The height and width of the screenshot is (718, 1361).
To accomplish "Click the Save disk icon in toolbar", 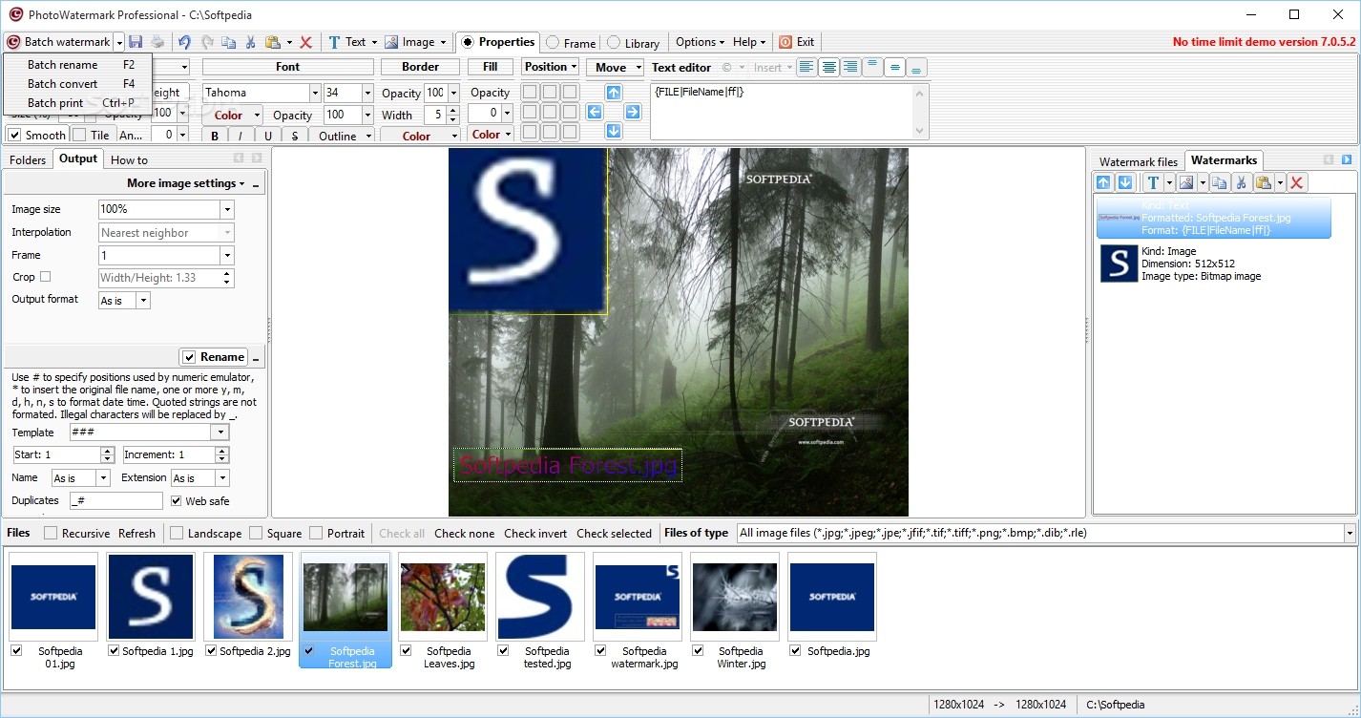I will 136,42.
